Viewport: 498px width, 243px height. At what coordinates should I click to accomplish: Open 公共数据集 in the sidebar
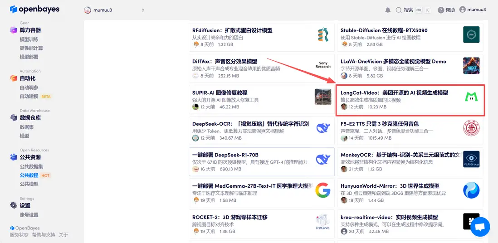31,166
